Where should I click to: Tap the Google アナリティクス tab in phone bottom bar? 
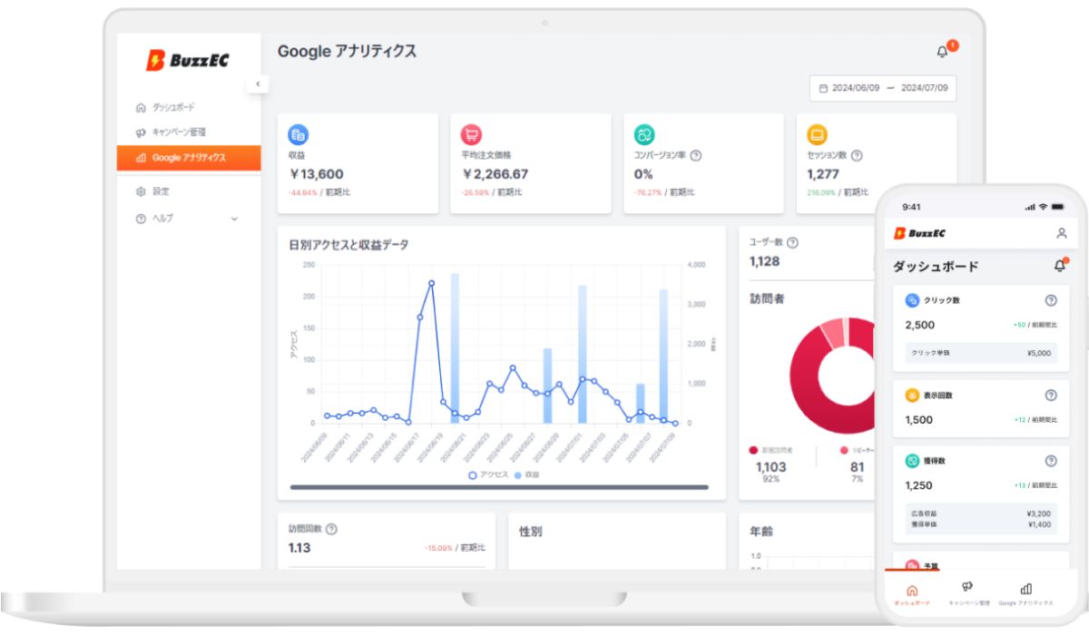click(1025, 594)
